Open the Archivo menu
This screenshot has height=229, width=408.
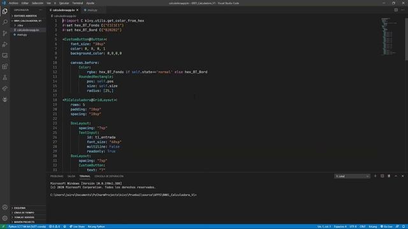(x=13, y=3)
